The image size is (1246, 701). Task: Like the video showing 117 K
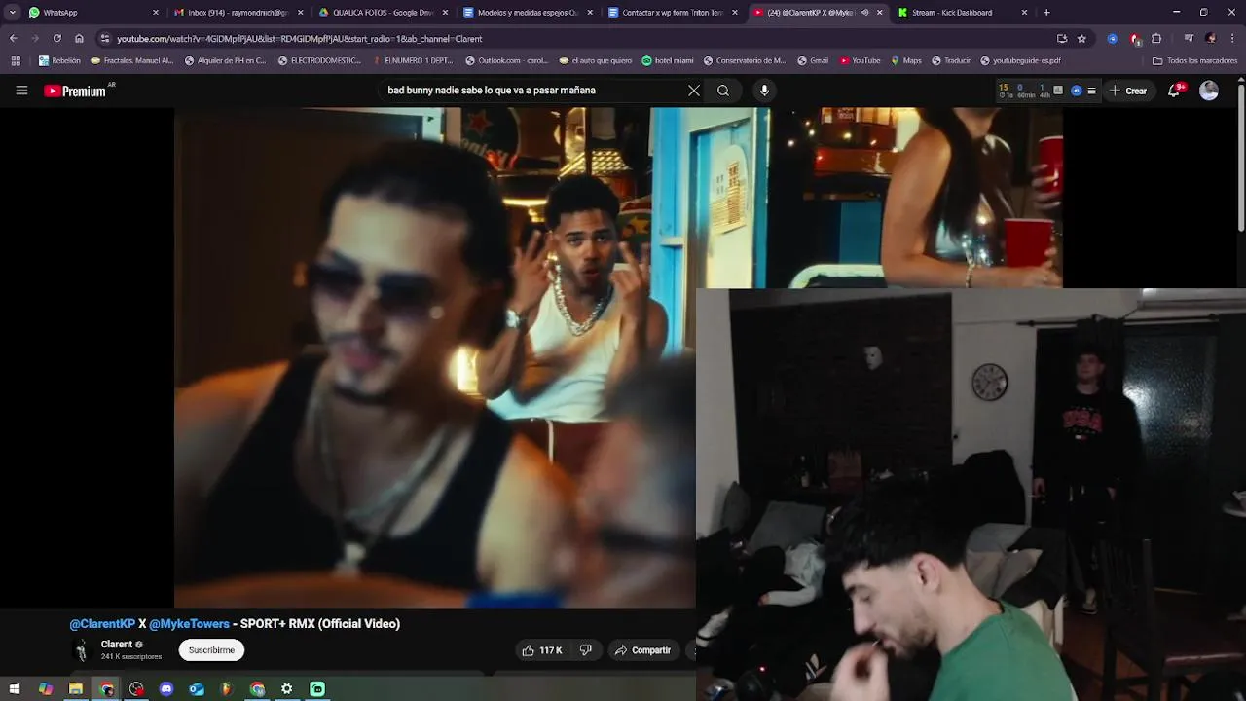(541, 650)
